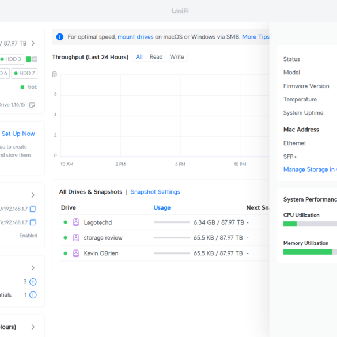Click the SFP+ label
Screen dimensions: 337x337
[x=290, y=157]
